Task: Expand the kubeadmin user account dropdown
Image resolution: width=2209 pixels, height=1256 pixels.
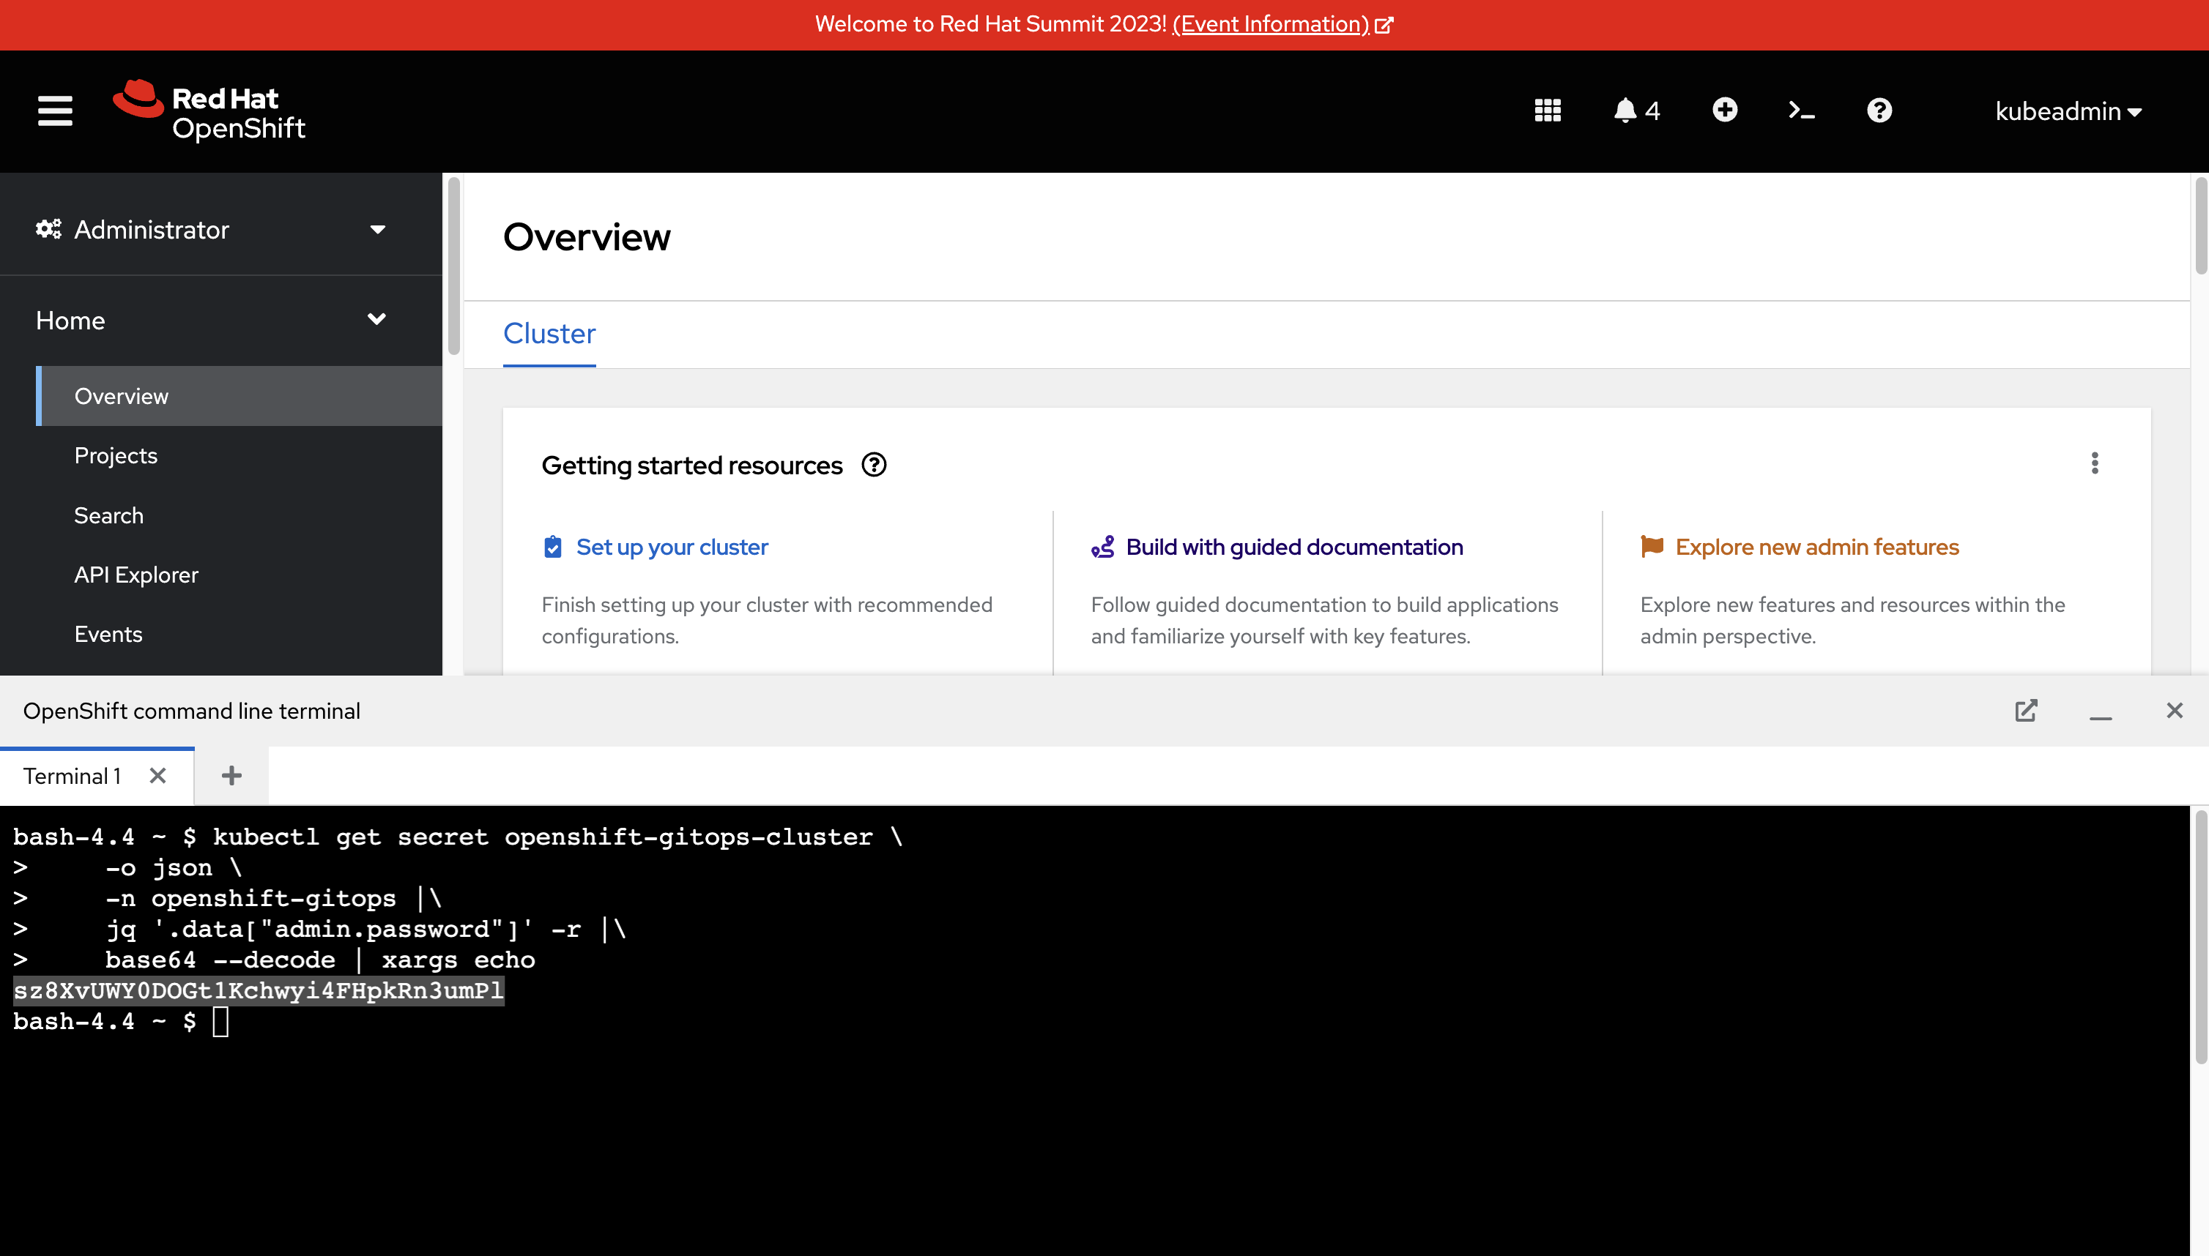Action: click(x=2066, y=111)
